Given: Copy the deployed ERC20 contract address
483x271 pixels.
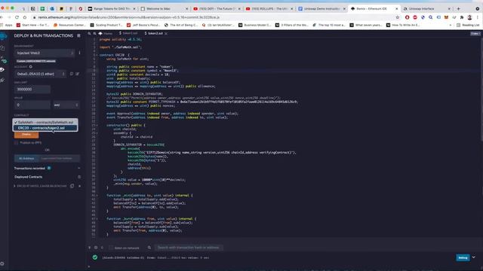Looking at the screenshot, I should click(x=72, y=186).
